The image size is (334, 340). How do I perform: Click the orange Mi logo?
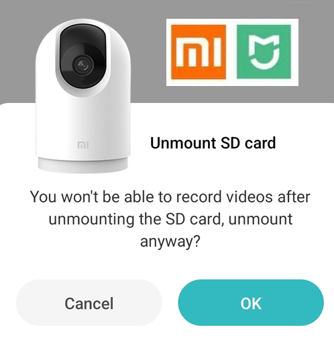[199, 52]
